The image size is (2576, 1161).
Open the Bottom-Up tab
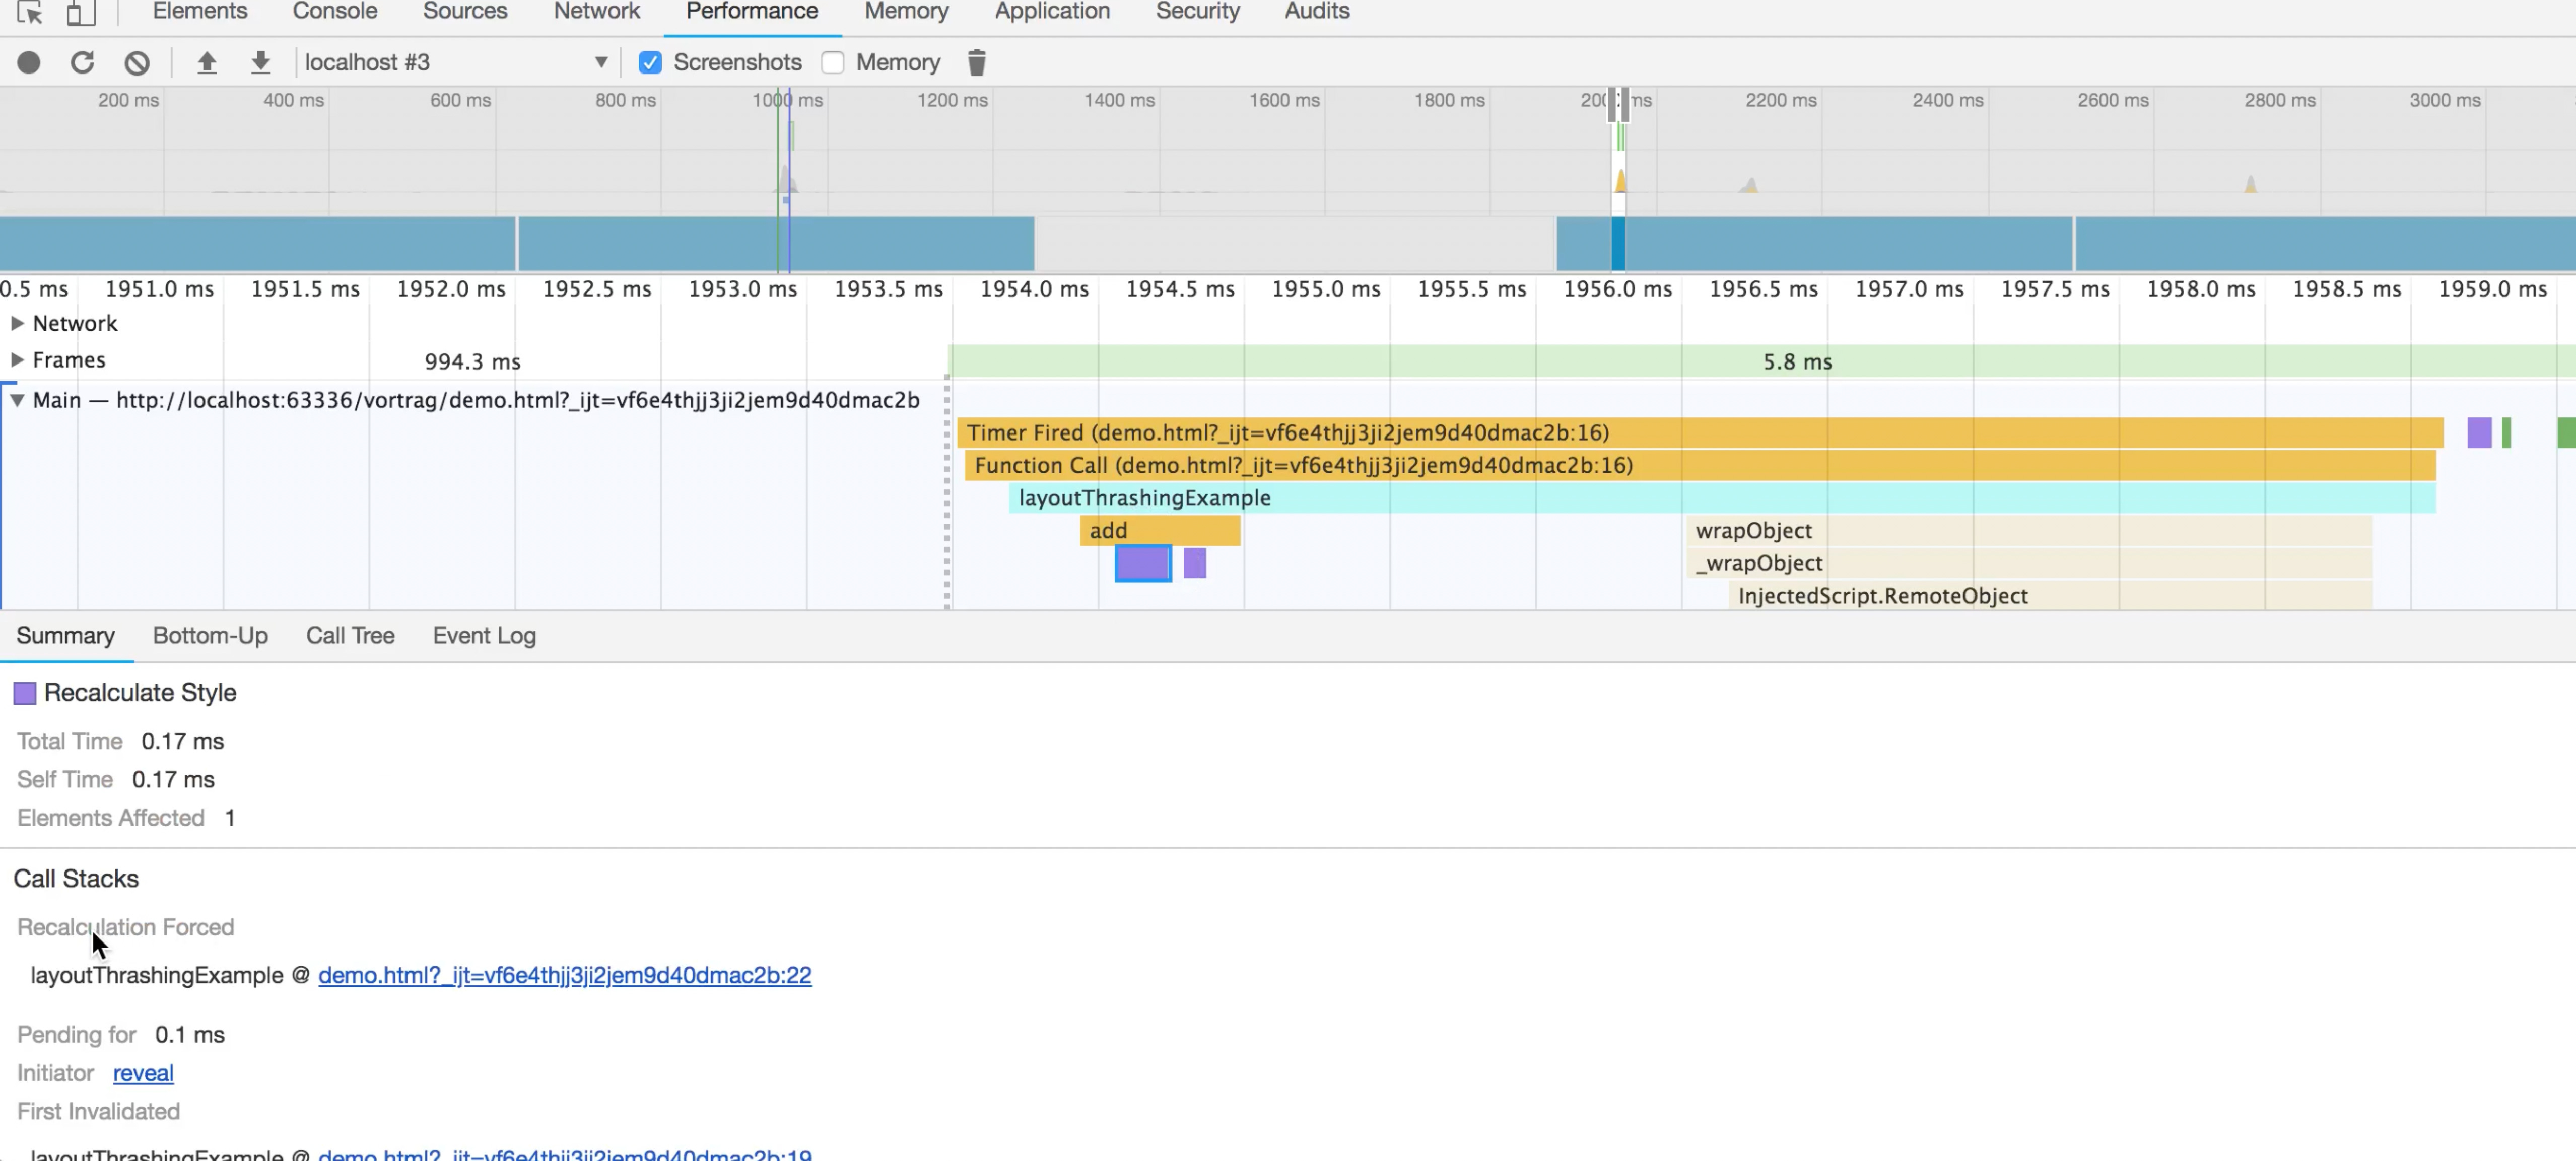(210, 635)
